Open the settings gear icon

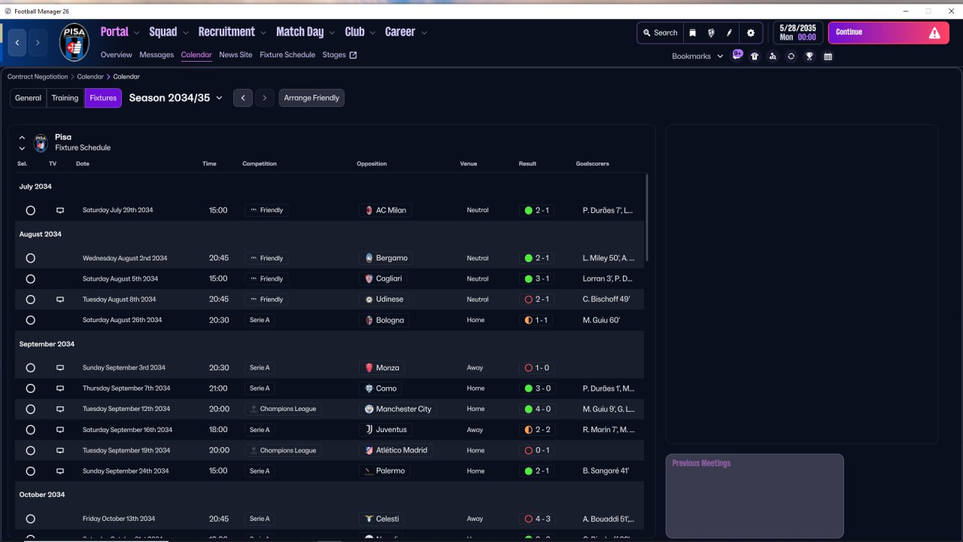coord(750,33)
